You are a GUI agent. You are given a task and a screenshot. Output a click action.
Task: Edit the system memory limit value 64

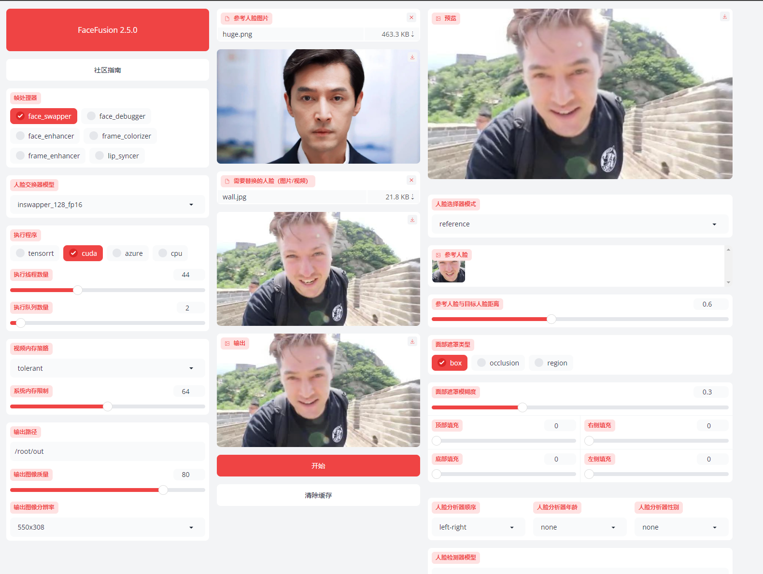(189, 392)
